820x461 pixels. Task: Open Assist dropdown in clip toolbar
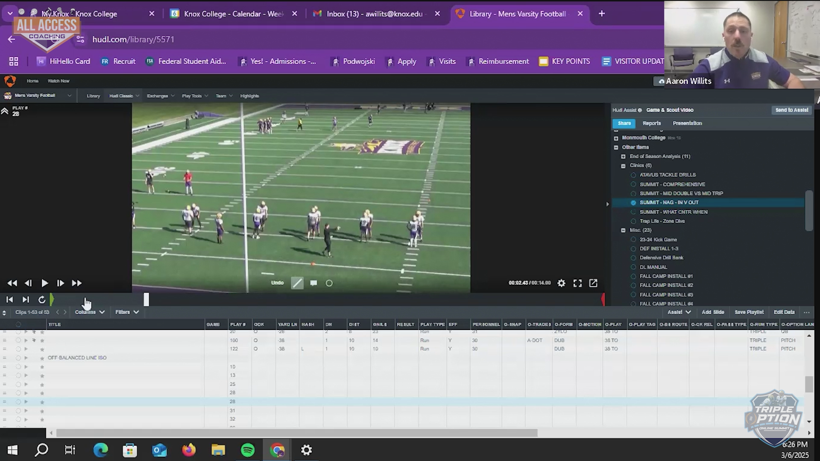(x=679, y=312)
